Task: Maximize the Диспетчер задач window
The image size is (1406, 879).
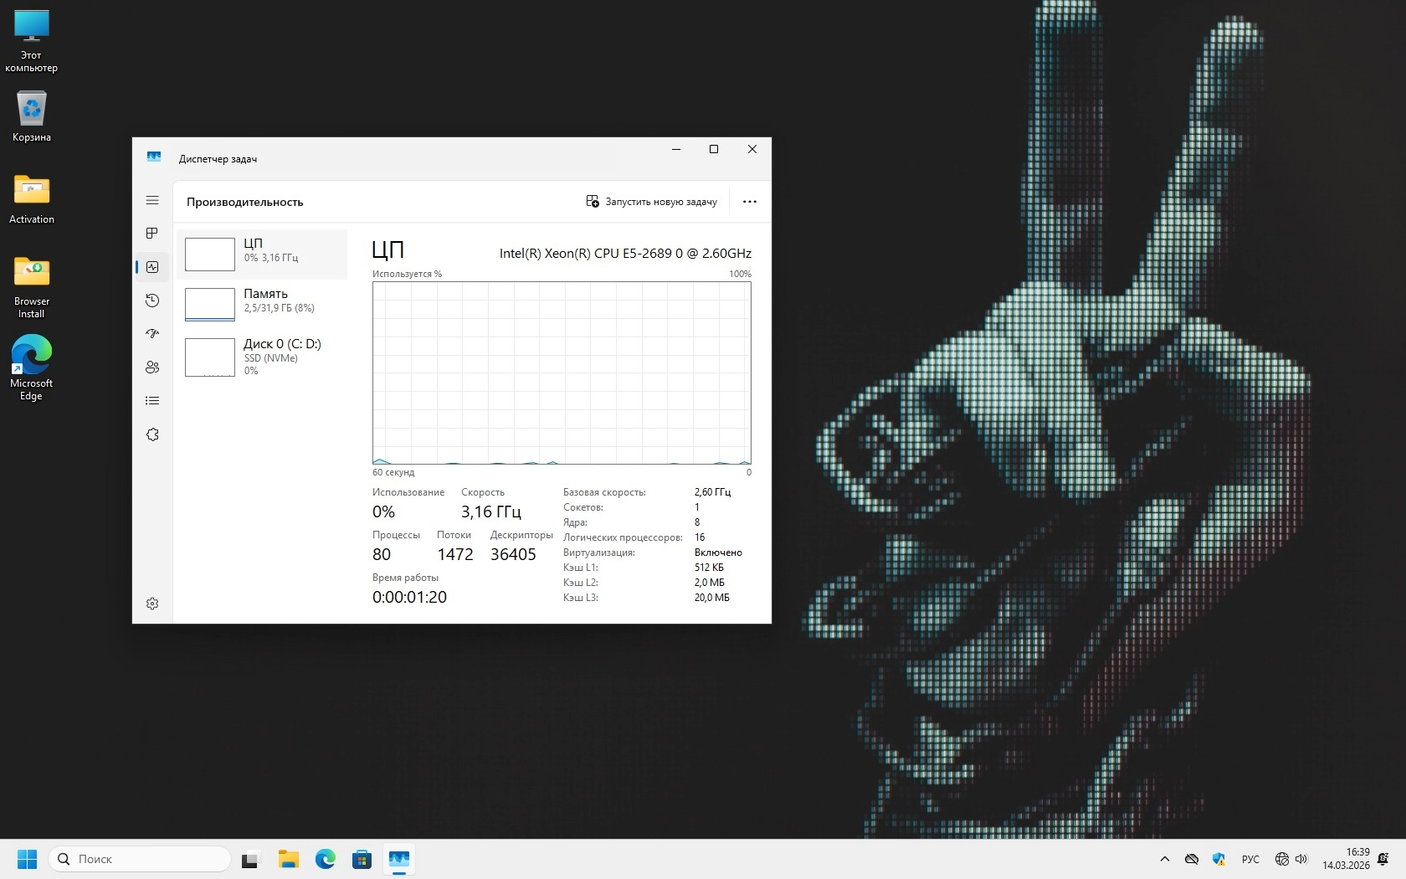Action: [x=714, y=149]
